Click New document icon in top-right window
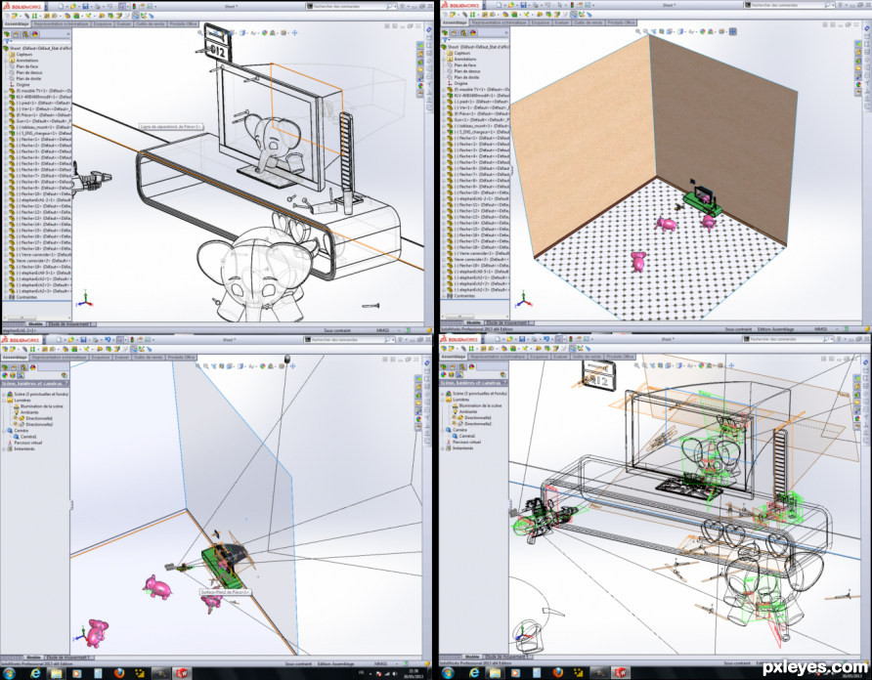The image size is (872, 680). 500,5
